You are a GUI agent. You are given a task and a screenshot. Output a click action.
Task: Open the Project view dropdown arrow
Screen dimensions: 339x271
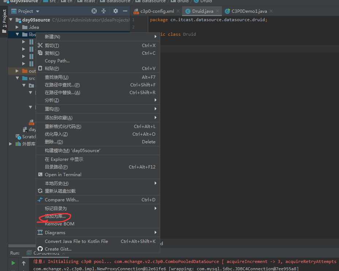[38, 11]
